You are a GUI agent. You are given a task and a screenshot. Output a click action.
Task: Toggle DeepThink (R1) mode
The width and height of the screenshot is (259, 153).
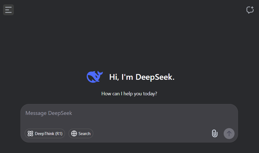coord(45,133)
